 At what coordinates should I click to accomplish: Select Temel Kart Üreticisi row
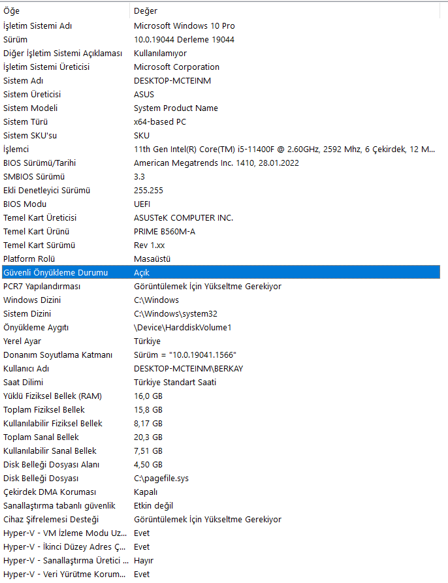[221, 218]
